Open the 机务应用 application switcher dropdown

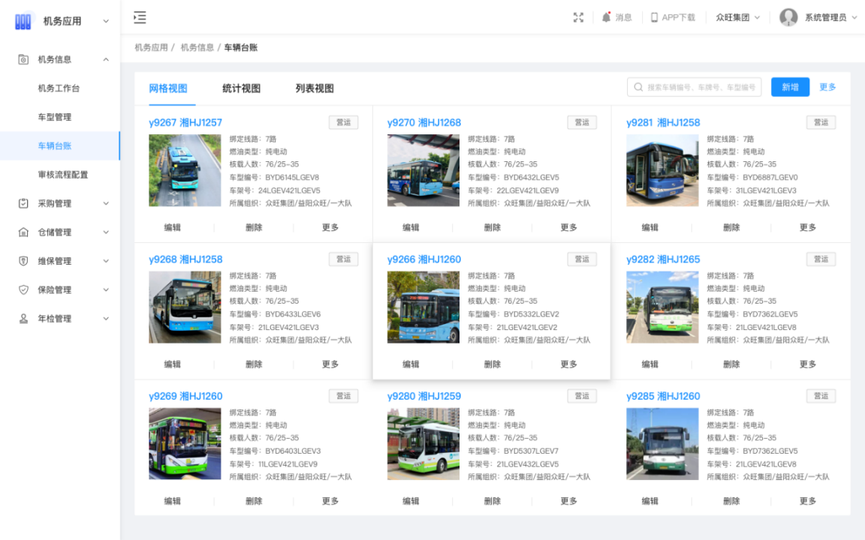(106, 21)
